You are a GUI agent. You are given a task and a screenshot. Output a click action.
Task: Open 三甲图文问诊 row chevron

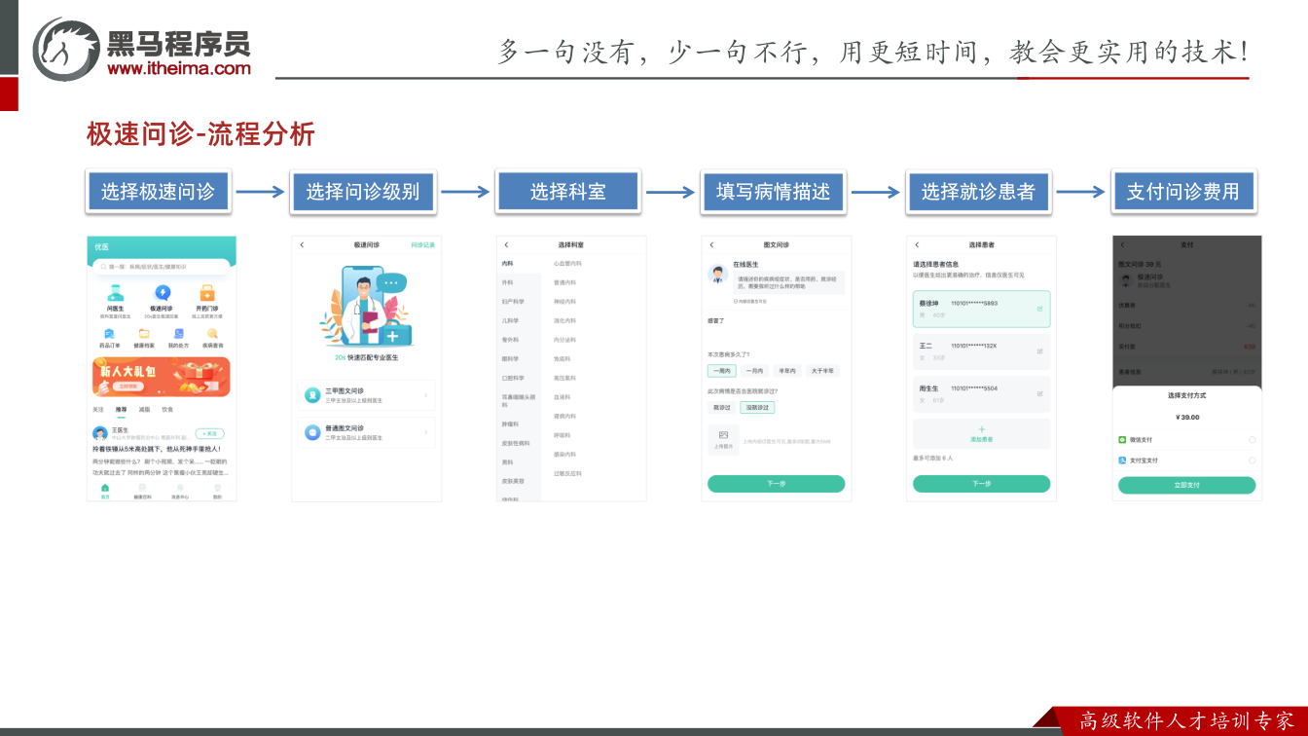click(426, 394)
